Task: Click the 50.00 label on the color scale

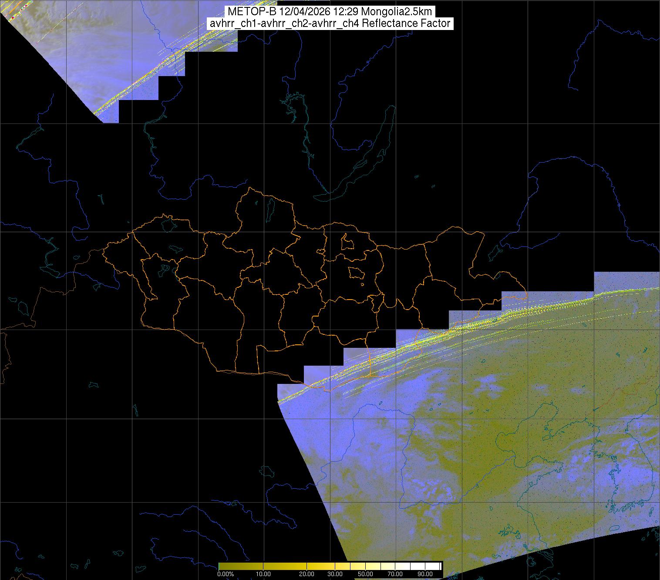Action: pyautogui.click(x=366, y=574)
